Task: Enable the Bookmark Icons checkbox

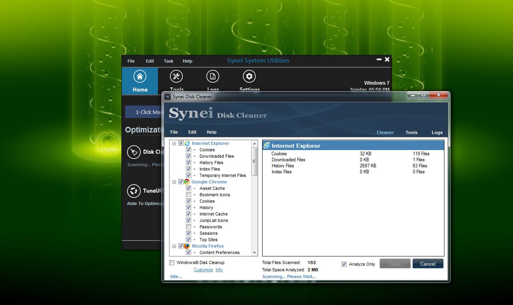Action: (188, 195)
